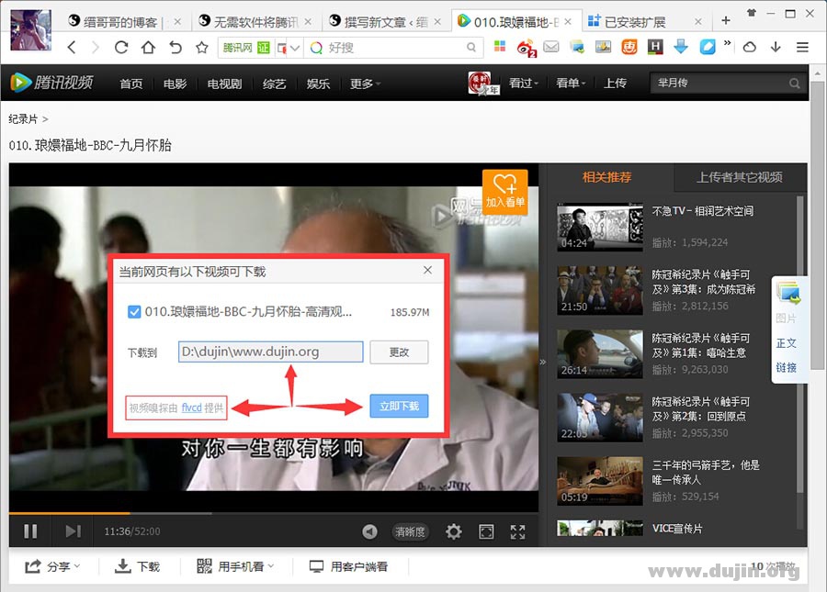Click the undo/restore closed tab icon
This screenshot has width=827, height=592.
click(176, 48)
